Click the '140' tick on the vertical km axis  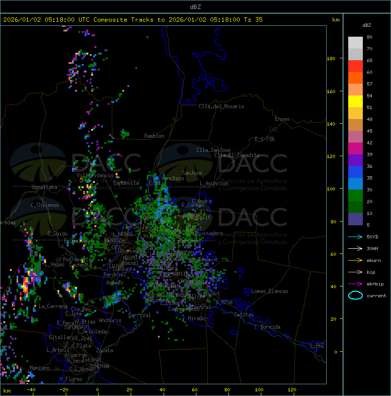tap(331, 124)
